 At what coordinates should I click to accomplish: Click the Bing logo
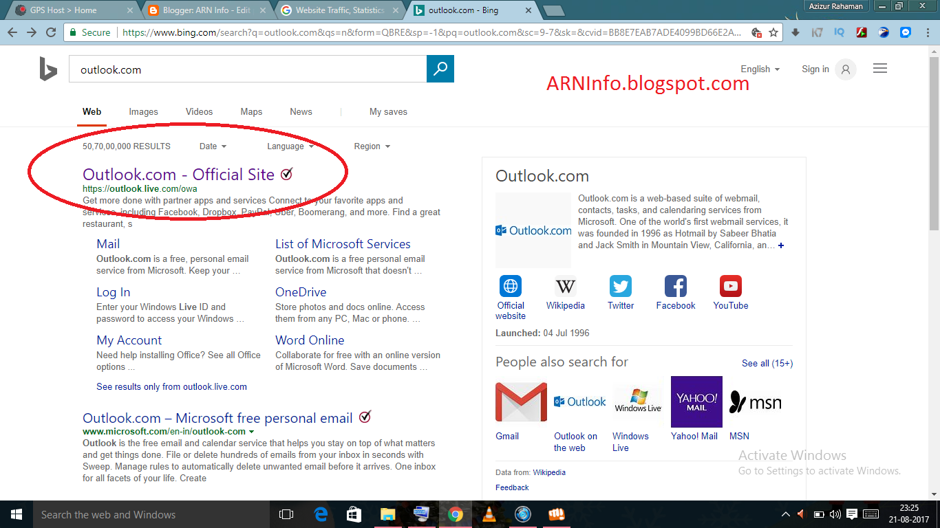click(x=48, y=69)
